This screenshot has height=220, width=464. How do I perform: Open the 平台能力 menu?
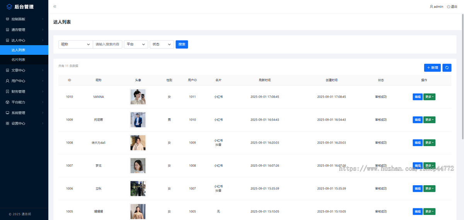pyautogui.click(x=24, y=102)
